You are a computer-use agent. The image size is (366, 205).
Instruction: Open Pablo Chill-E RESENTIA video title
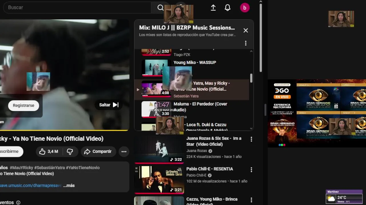[210, 169]
